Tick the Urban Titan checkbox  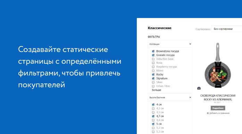point(153,86)
